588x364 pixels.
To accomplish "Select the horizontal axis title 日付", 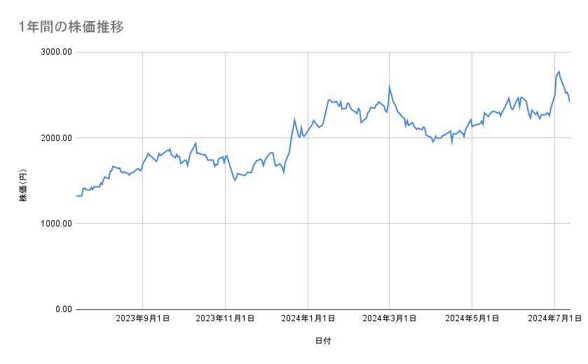I will [323, 341].
